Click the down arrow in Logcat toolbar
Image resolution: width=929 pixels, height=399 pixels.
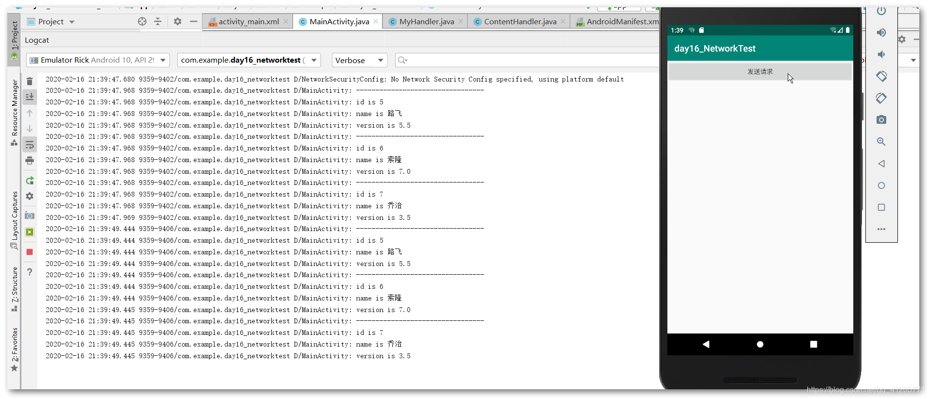click(x=30, y=129)
